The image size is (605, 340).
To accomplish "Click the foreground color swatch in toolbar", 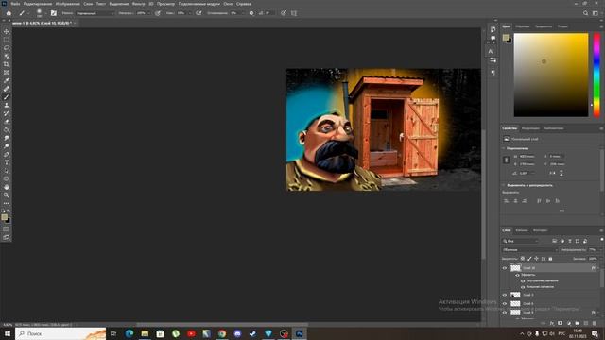I will point(4,217).
